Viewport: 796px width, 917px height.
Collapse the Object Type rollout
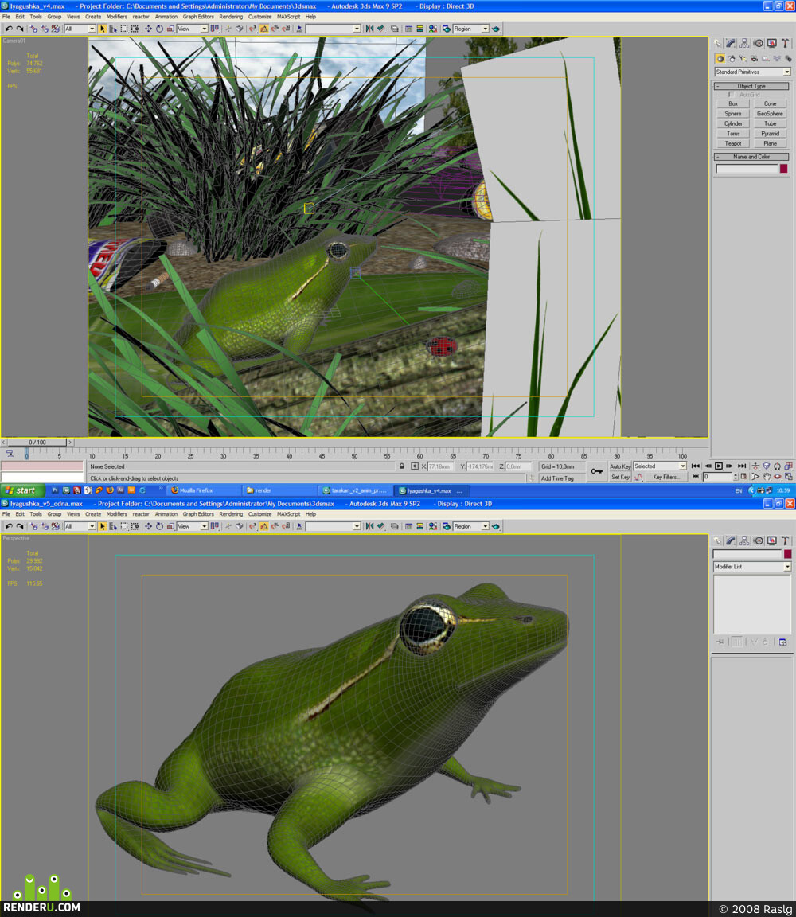tap(751, 86)
